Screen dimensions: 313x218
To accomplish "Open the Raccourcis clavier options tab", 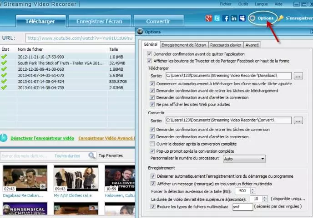I will (x=226, y=45).
